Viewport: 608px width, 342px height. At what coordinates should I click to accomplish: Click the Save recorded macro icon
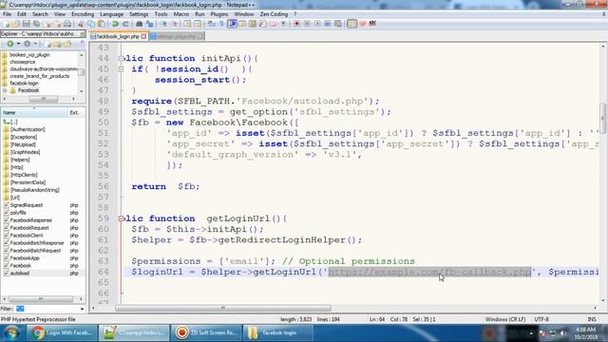point(338,24)
